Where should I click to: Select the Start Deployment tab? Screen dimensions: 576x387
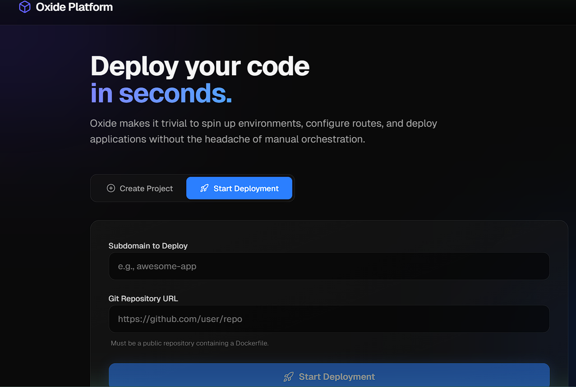point(239,189)
